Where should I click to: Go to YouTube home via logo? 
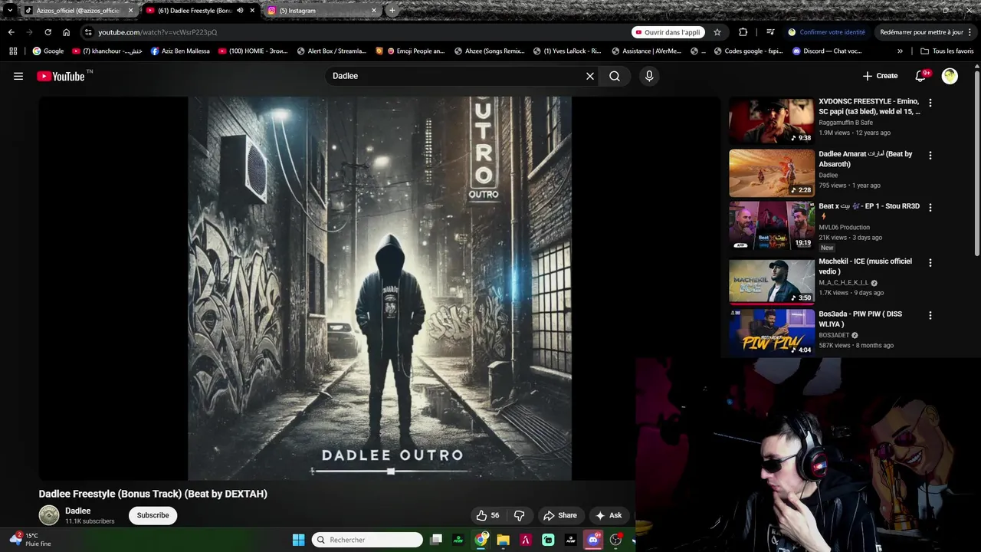pyautogui.click(x=61, y=76)
